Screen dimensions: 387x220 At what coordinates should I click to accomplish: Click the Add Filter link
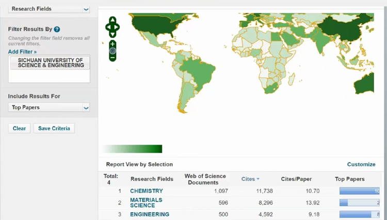click(x=22, y=52)
